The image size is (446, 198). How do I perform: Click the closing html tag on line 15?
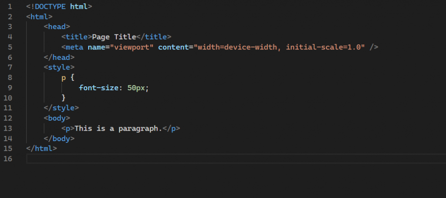41,148
